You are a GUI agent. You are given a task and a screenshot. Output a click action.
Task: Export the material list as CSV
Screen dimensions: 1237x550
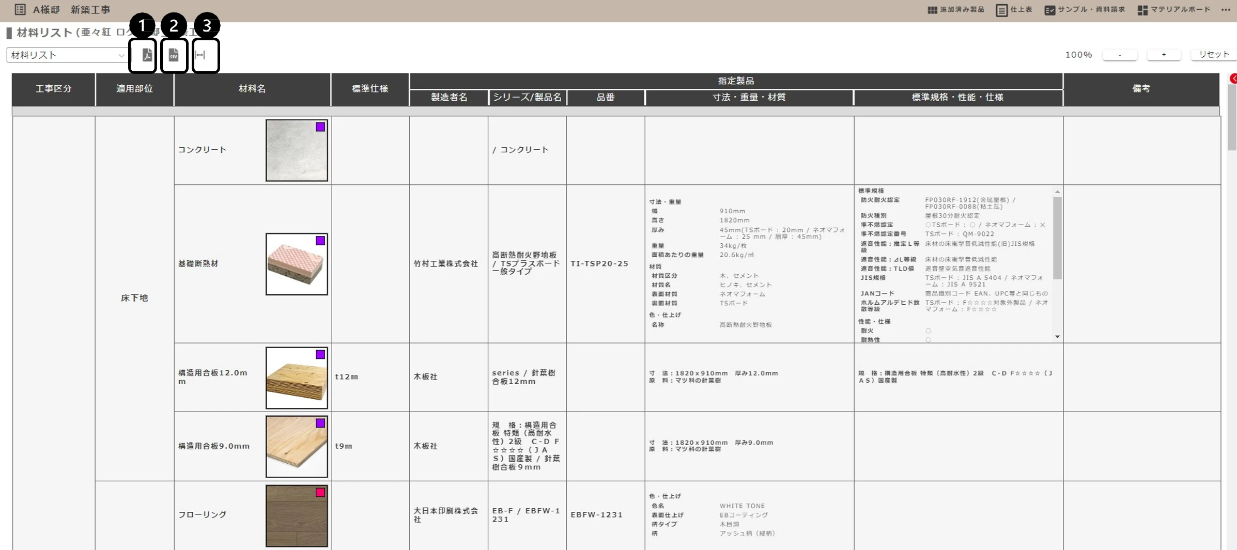pos(174,55)
